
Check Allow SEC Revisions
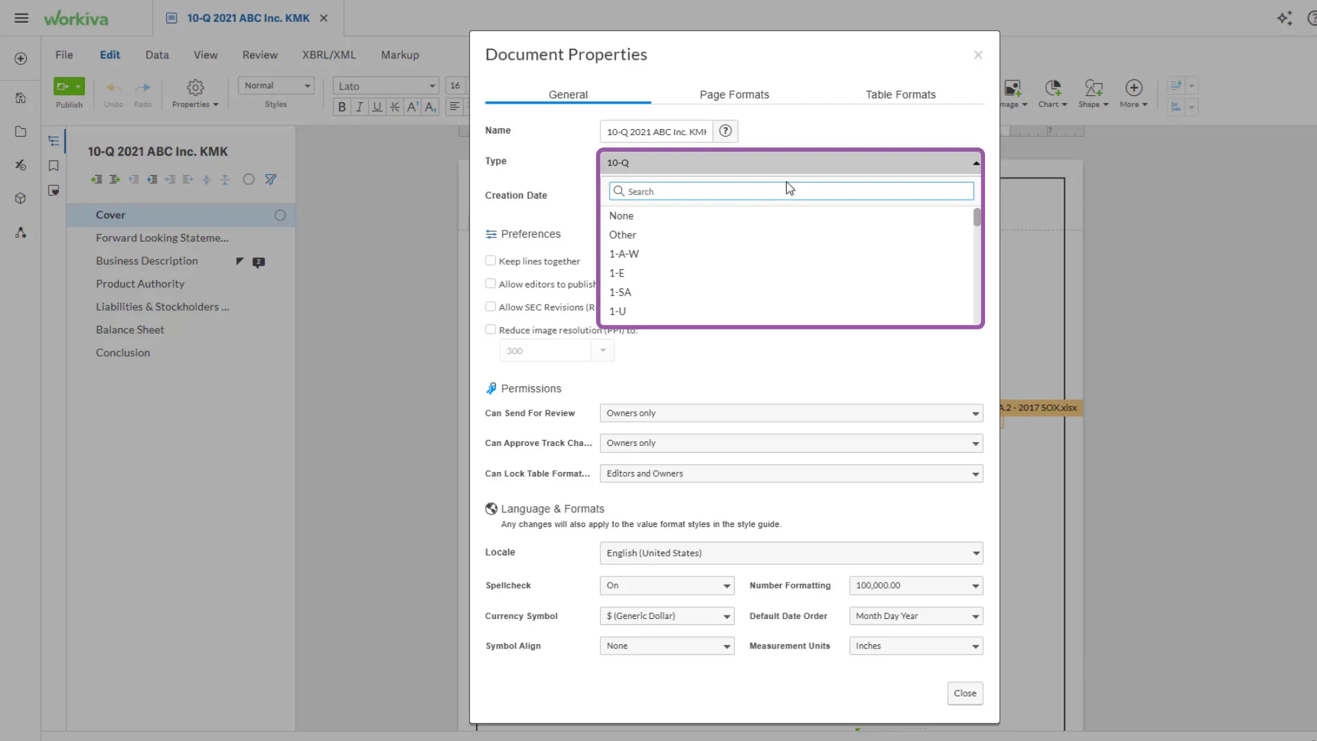pos(490,307)
